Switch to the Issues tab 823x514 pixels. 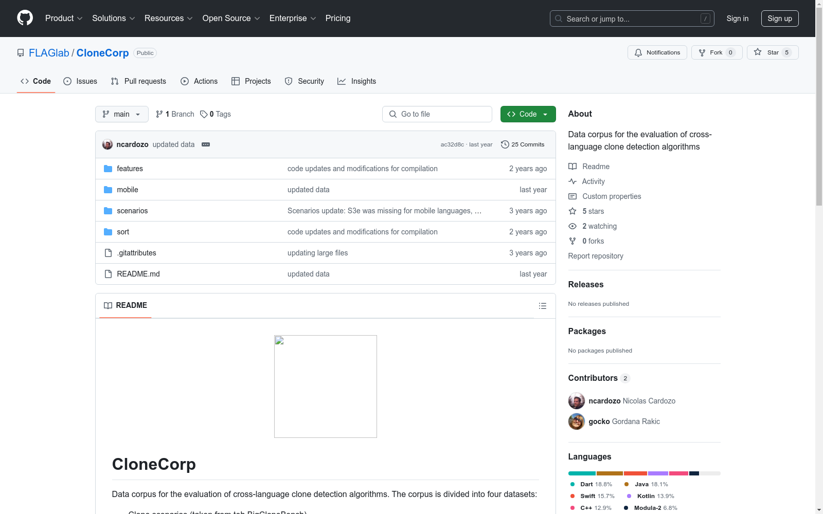[x=80, y=81]
